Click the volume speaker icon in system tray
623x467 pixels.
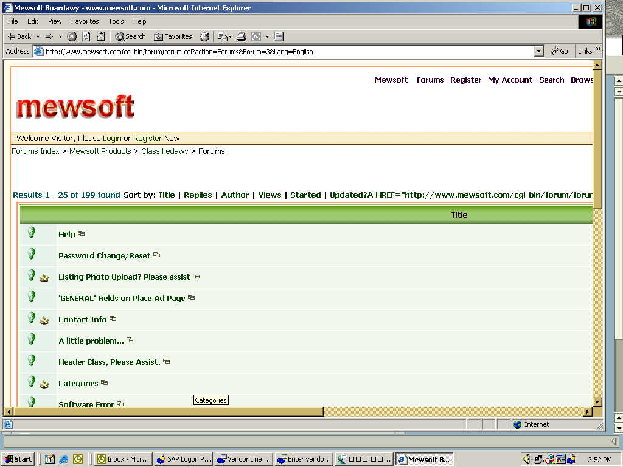click(x=526, y=459)
